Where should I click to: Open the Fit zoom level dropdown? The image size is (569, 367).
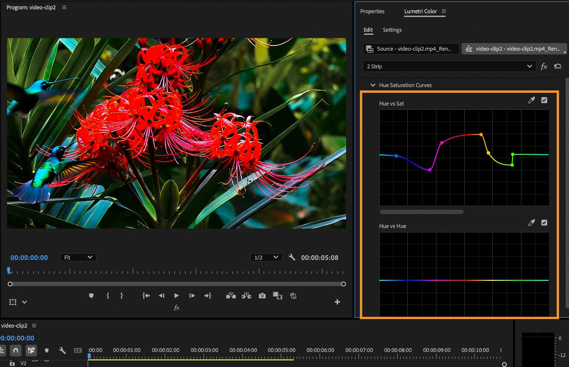78,257
